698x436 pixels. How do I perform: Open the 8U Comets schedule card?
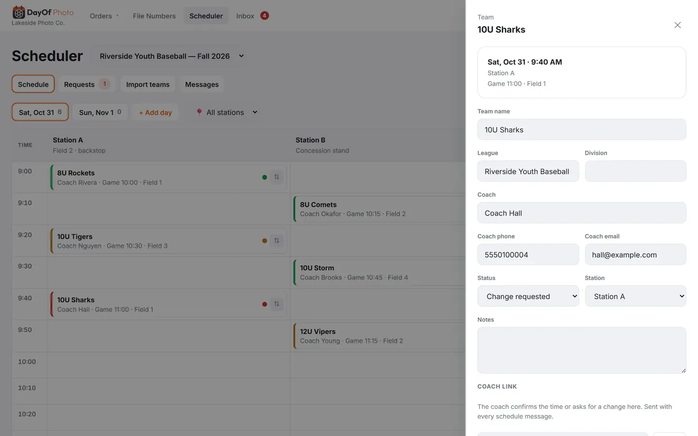click(x=379, y=209)
